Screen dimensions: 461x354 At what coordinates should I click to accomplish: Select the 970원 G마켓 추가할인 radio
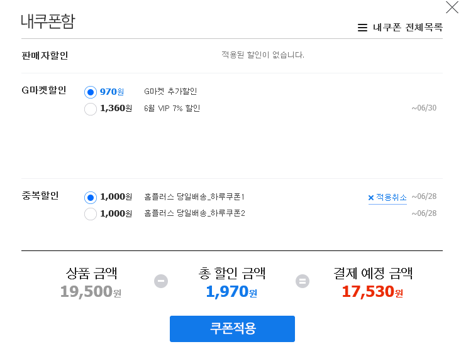pos(91,92)
